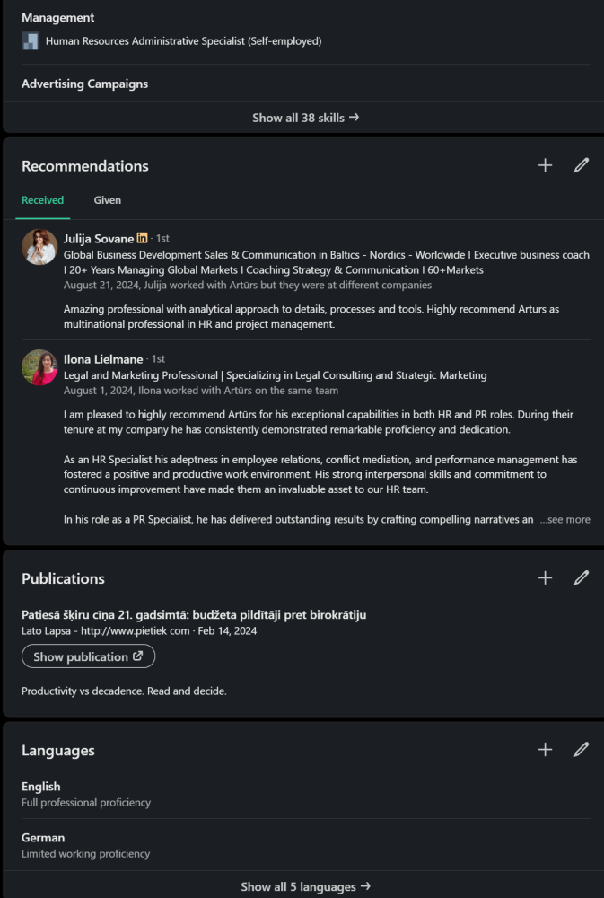Image resolution: width=604 pixels, height=898 pixels.
Task: Edit the Languages section with pencil icon
Action: [582, 750]
